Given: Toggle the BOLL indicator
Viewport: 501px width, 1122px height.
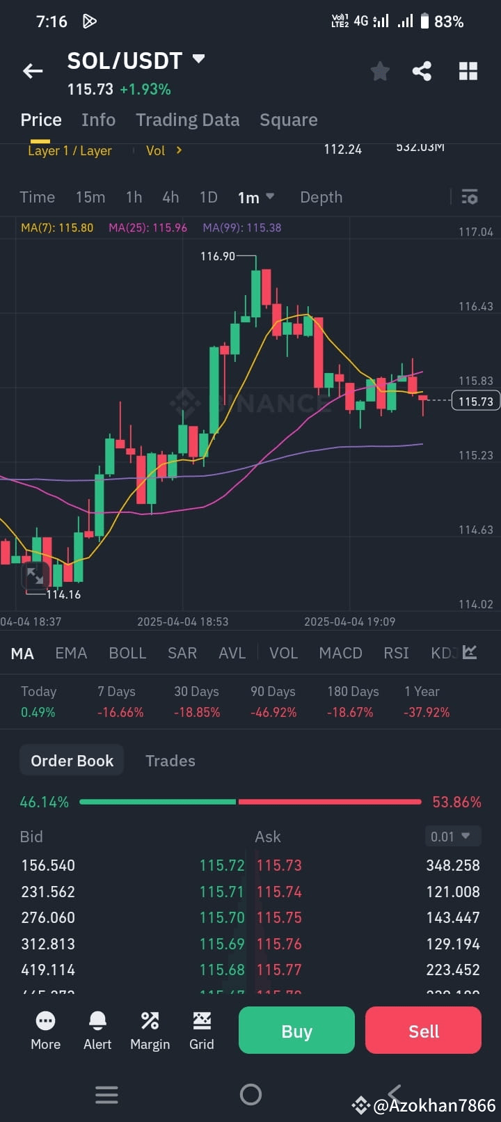Looking at the screenshot, I should 127,653.
